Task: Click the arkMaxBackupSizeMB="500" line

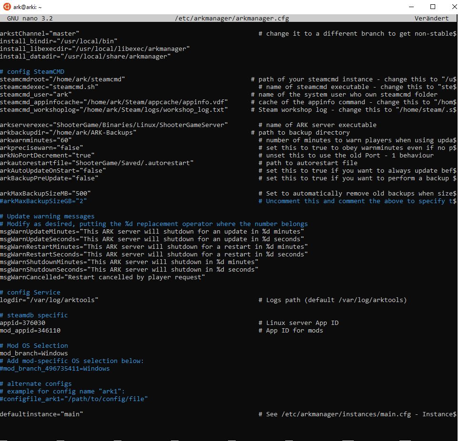Action: [45, 193]
